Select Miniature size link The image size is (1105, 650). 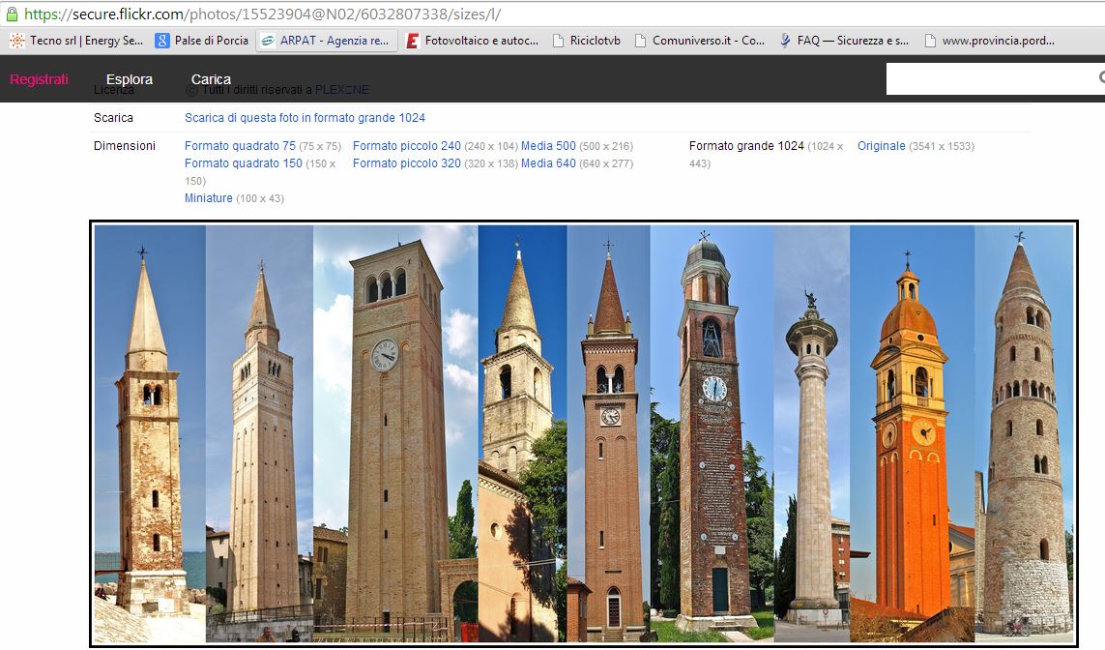[x=209, y=198]
